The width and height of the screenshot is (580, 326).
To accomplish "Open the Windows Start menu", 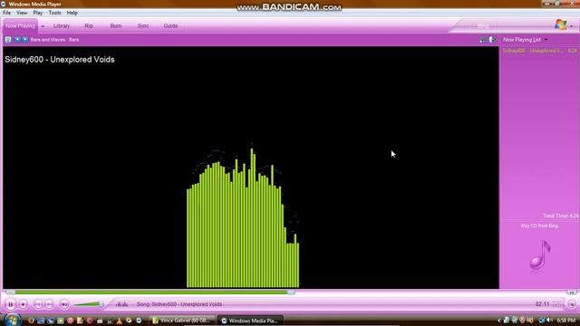I will click(x=12, y=320).
